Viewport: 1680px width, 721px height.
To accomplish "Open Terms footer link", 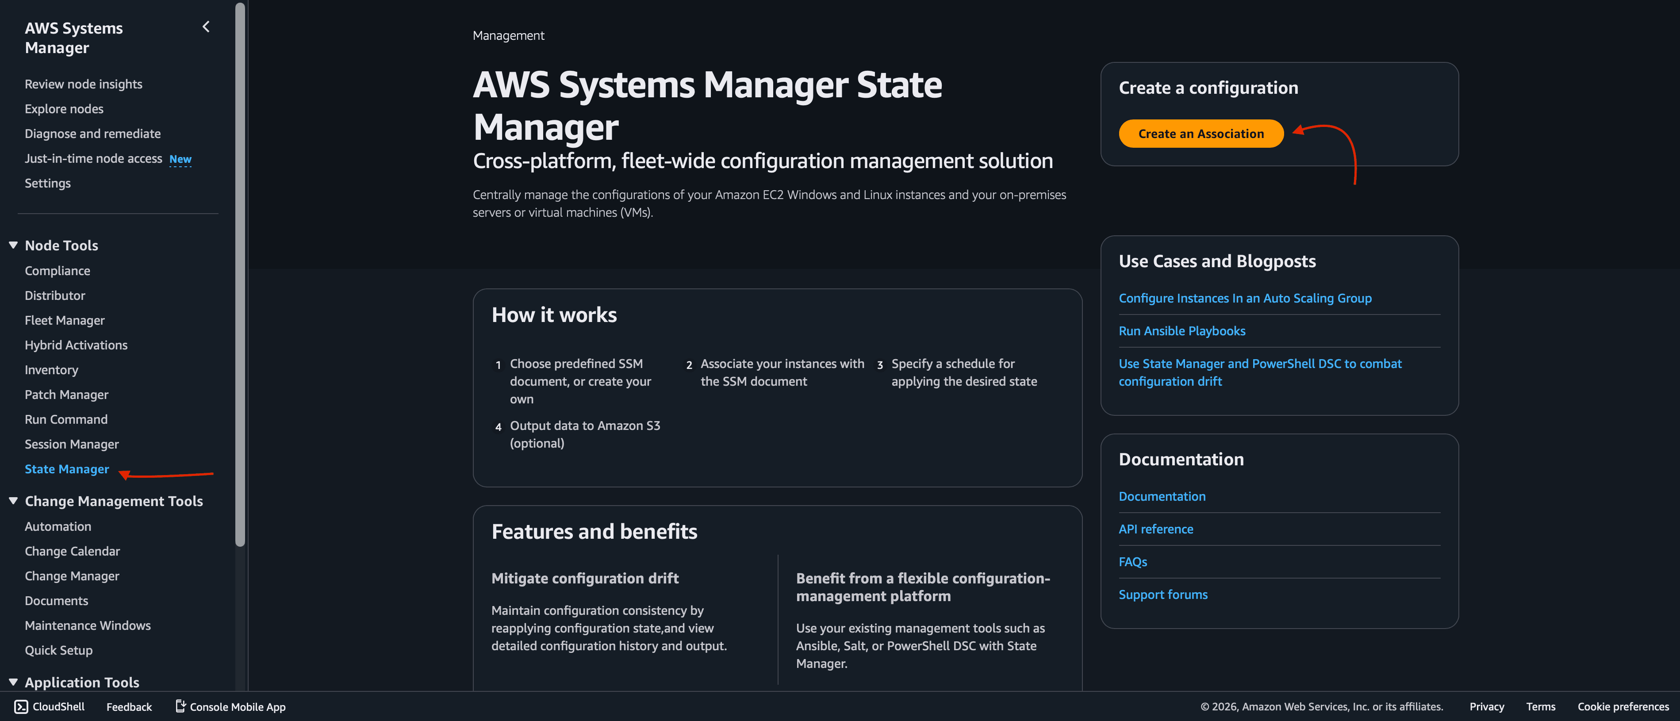I will coord(1540,707).
